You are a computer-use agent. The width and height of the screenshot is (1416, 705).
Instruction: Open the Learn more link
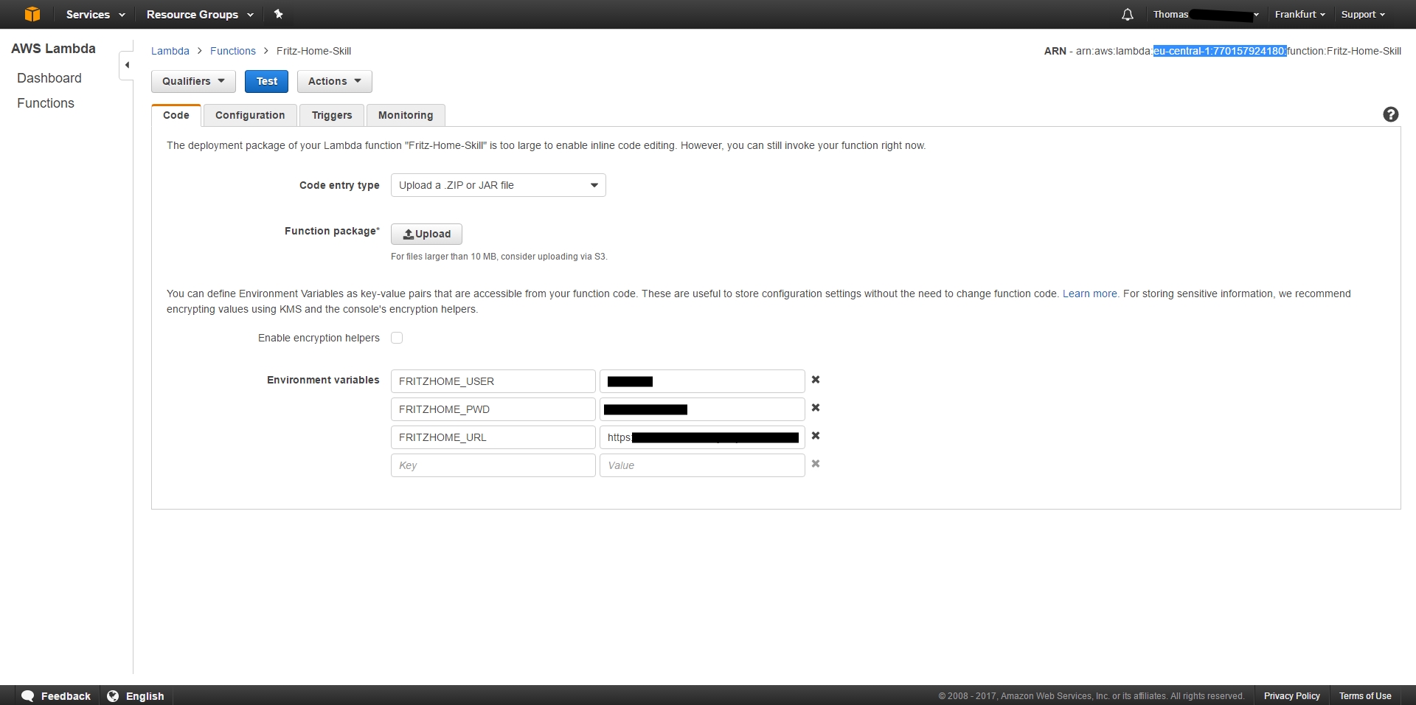1089,294
